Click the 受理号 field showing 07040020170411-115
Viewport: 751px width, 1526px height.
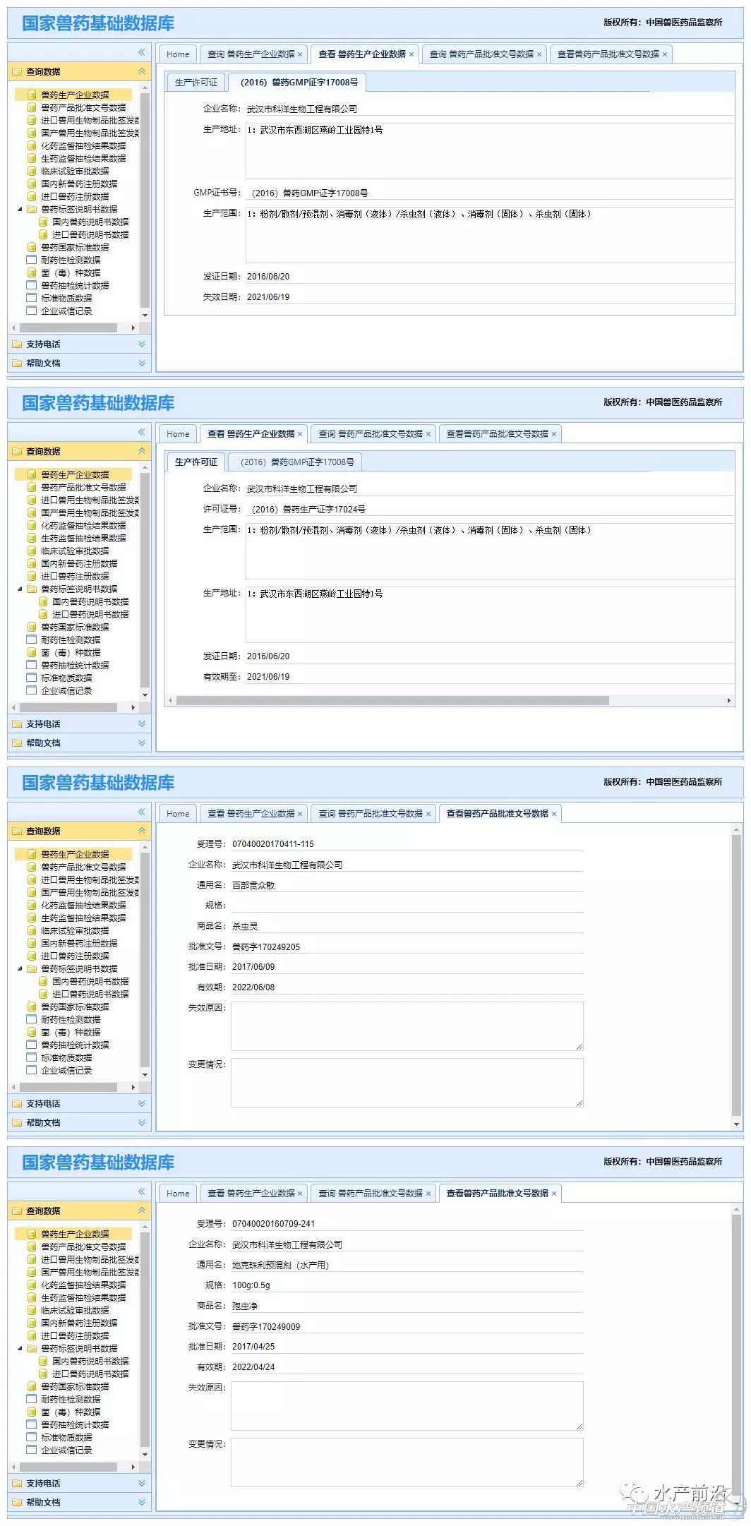point(407,844)
